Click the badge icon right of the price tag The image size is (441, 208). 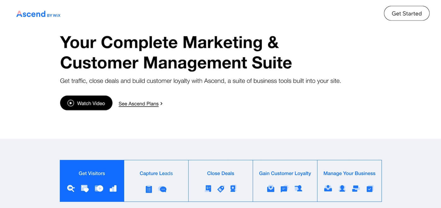click(x=233, y=188)
